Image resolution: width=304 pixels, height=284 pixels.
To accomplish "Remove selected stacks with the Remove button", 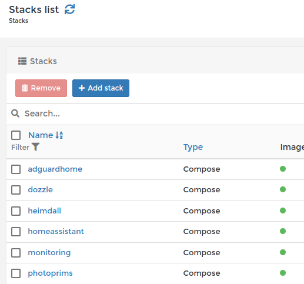I will click(41, 88).
